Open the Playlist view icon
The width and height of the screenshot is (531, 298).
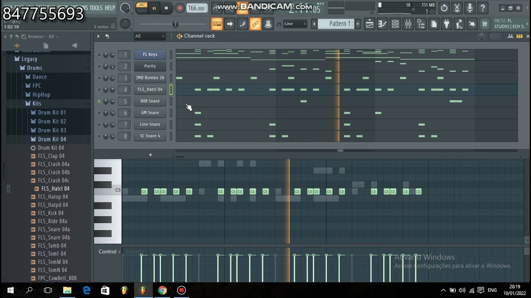[369, 24]
